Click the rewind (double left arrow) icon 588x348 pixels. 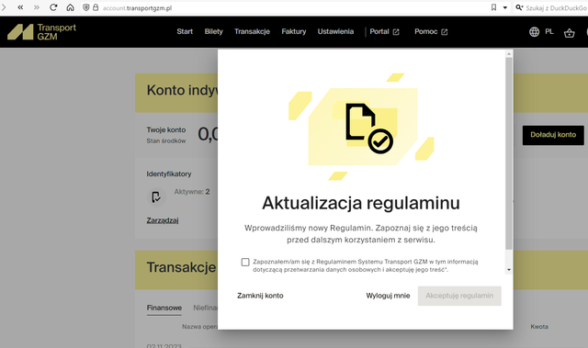click(x=20, y=7)
